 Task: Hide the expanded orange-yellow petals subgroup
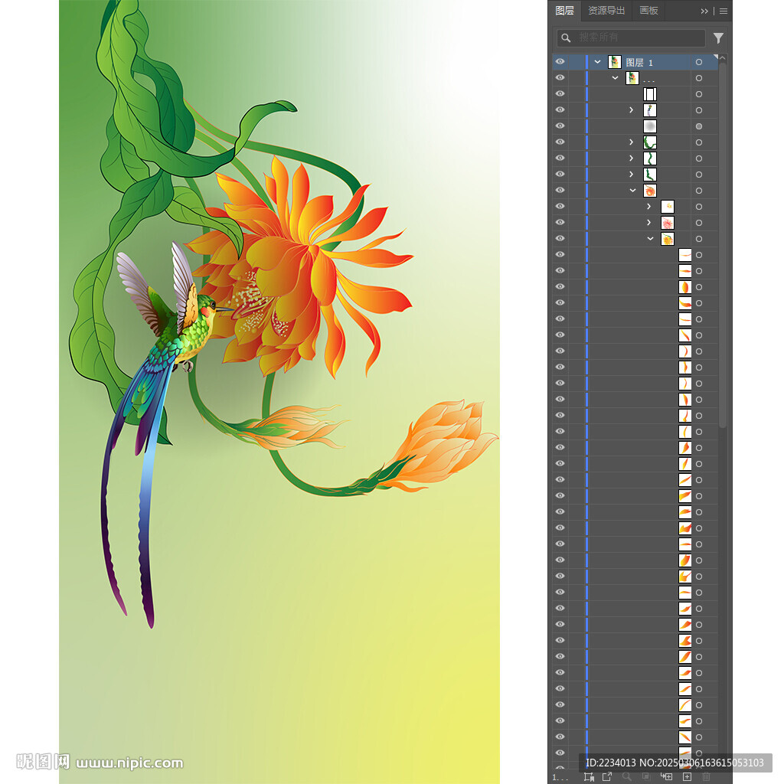560,239
